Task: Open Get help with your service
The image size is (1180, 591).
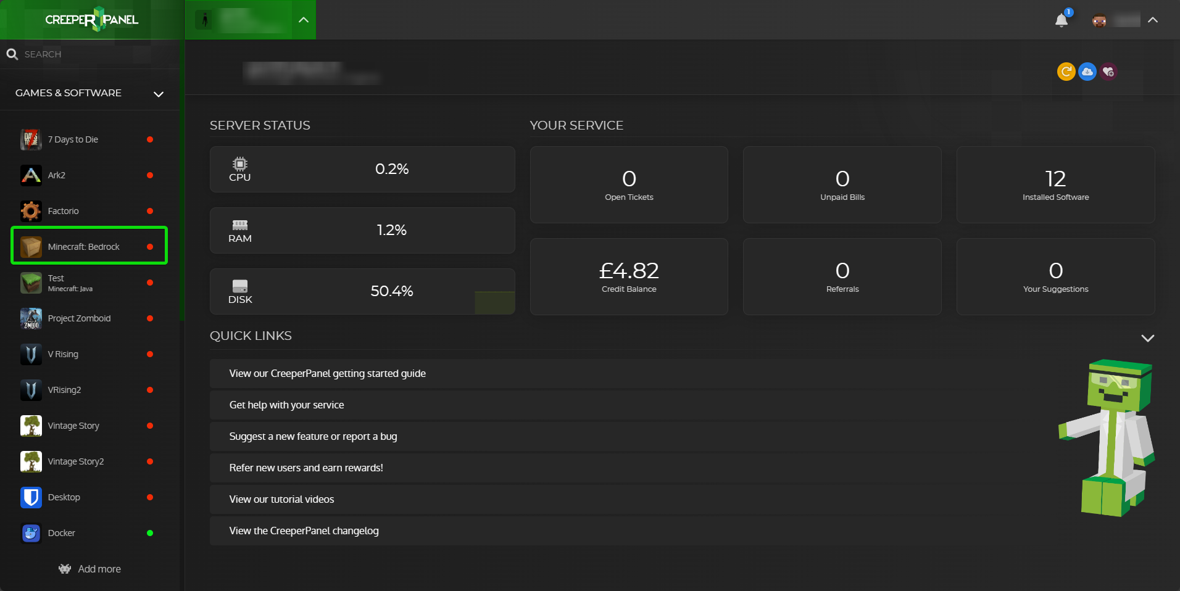Action: point(286,405)
